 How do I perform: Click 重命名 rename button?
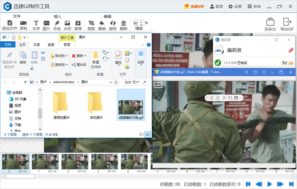coord(79,65)
